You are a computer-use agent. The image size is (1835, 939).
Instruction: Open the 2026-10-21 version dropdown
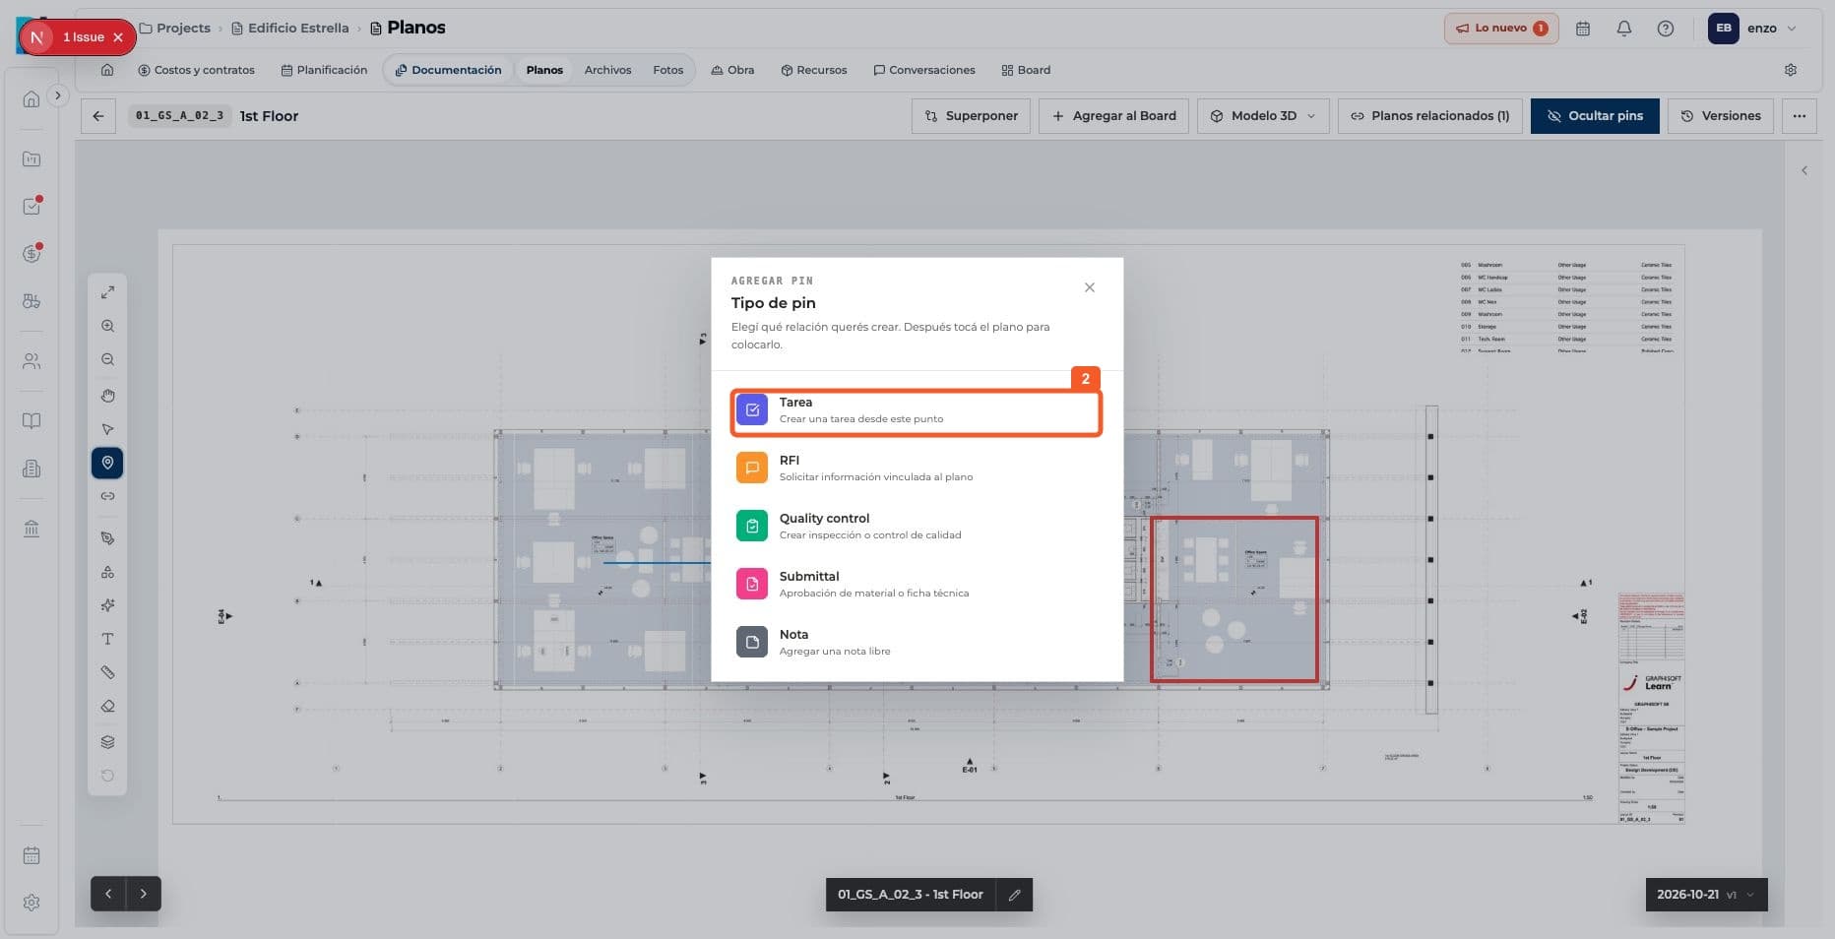pyautogui.click(x=1706, y=895)
